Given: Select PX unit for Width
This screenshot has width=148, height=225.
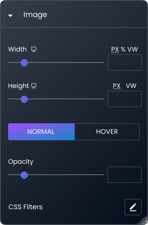Looking at the screenshot, I should 115,49.
